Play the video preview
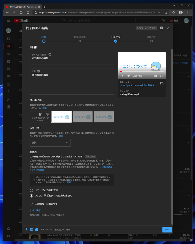This screenshot has height=244, width=195. click(x=122, y=76)
